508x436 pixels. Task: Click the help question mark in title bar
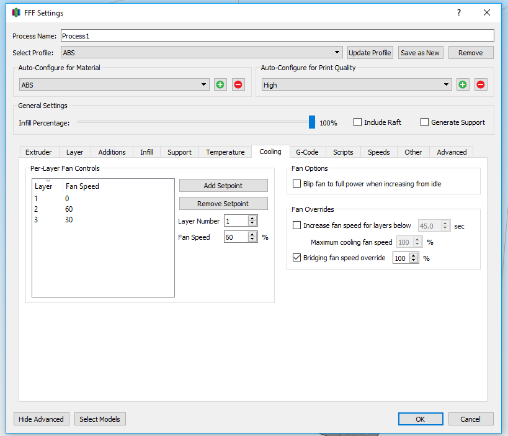point(459,12)
